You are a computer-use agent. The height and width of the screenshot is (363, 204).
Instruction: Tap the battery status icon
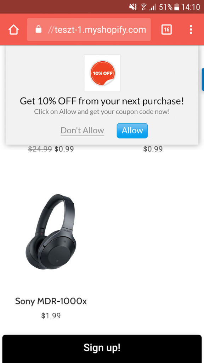tap(177, 7)
